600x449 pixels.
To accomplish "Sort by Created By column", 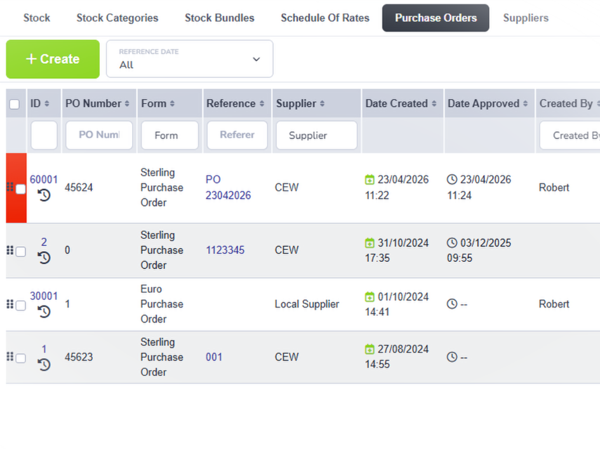I will [x=597, y=103].
